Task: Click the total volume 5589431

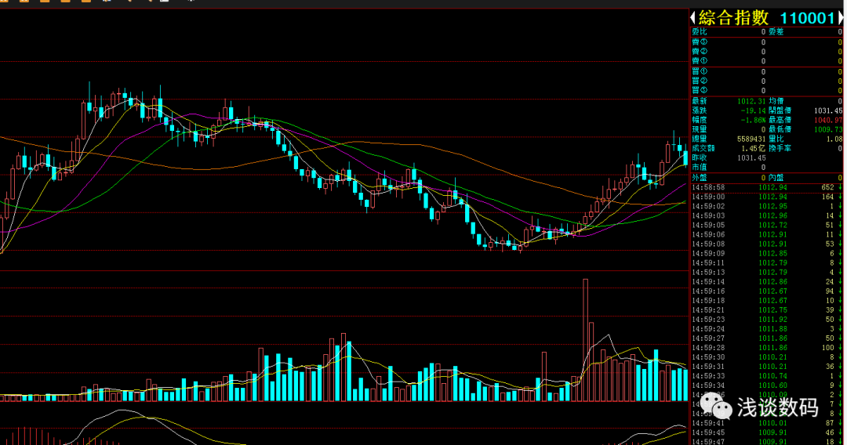Action: point(751,139)
